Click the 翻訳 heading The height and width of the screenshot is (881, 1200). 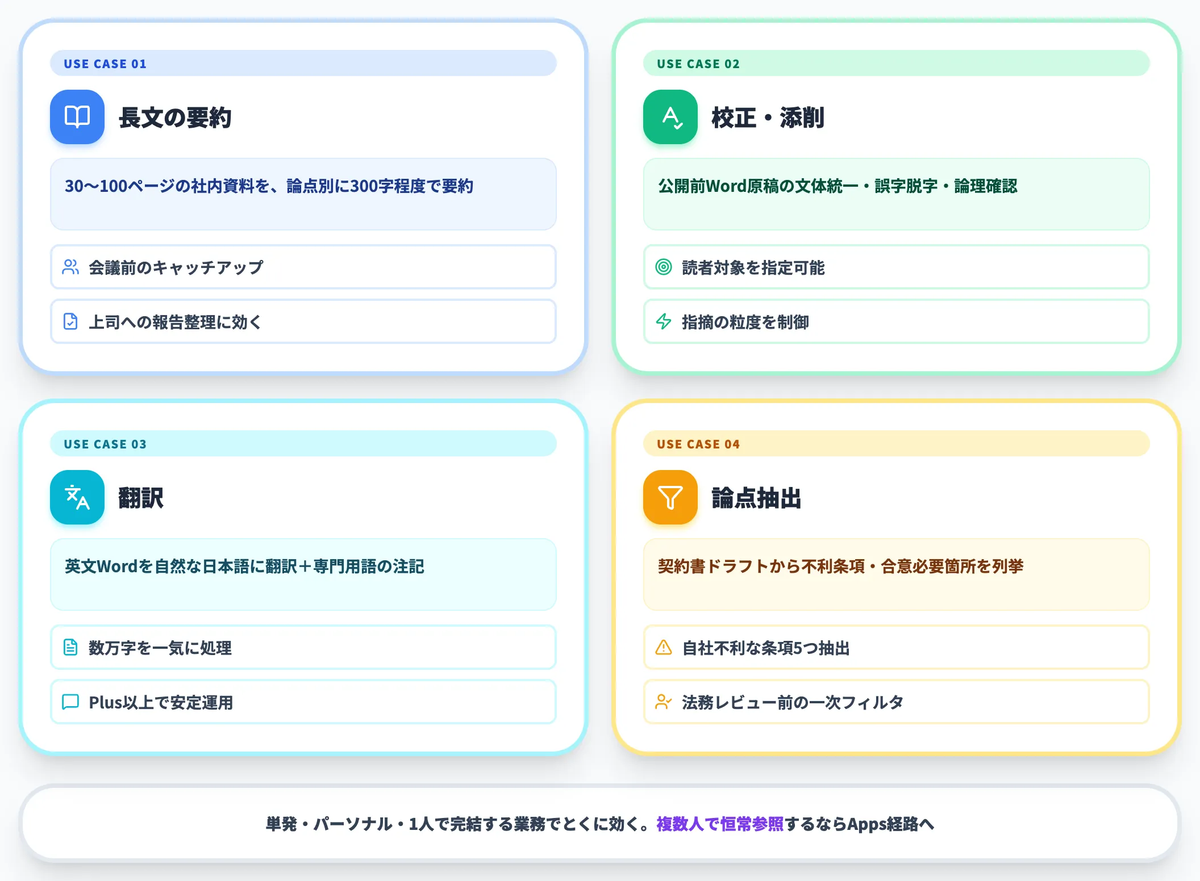point(141,498)
